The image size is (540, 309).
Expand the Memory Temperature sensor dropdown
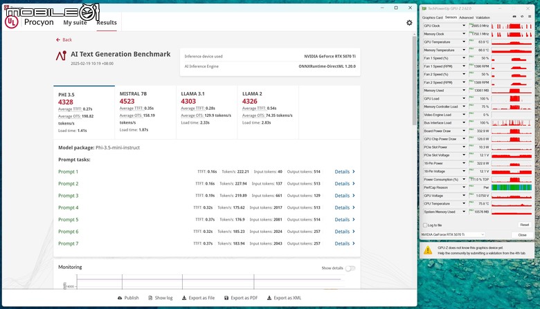point(464,50)
